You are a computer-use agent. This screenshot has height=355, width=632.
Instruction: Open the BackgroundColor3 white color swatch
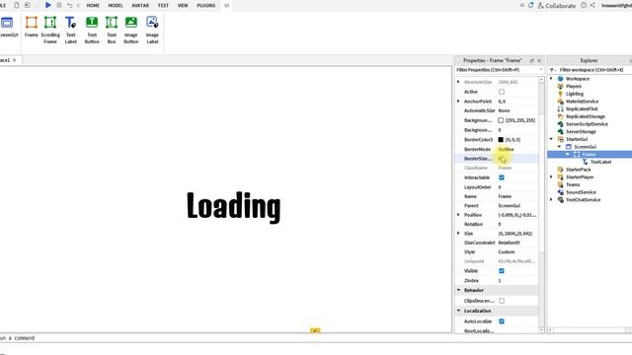pyautogui.click(x=501, y=120)
